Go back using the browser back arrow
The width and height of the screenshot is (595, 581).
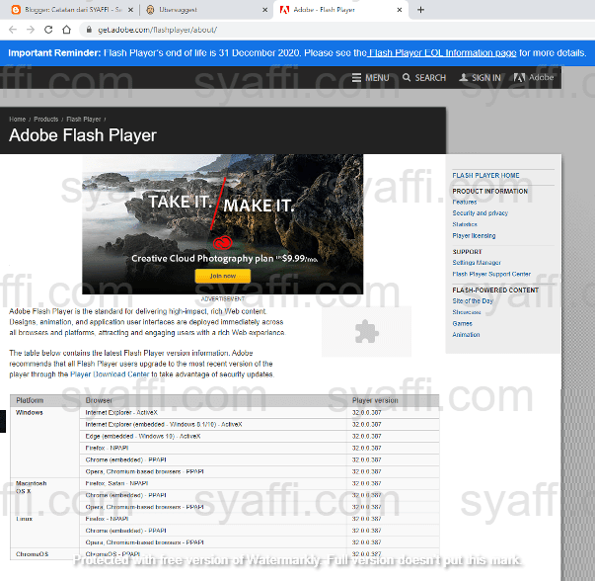point(13,30)
